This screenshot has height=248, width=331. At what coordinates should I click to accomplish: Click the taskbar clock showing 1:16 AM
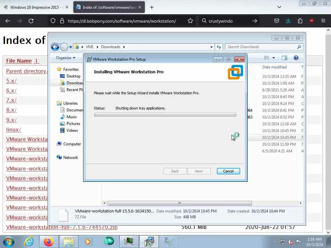tap(315, 242)
